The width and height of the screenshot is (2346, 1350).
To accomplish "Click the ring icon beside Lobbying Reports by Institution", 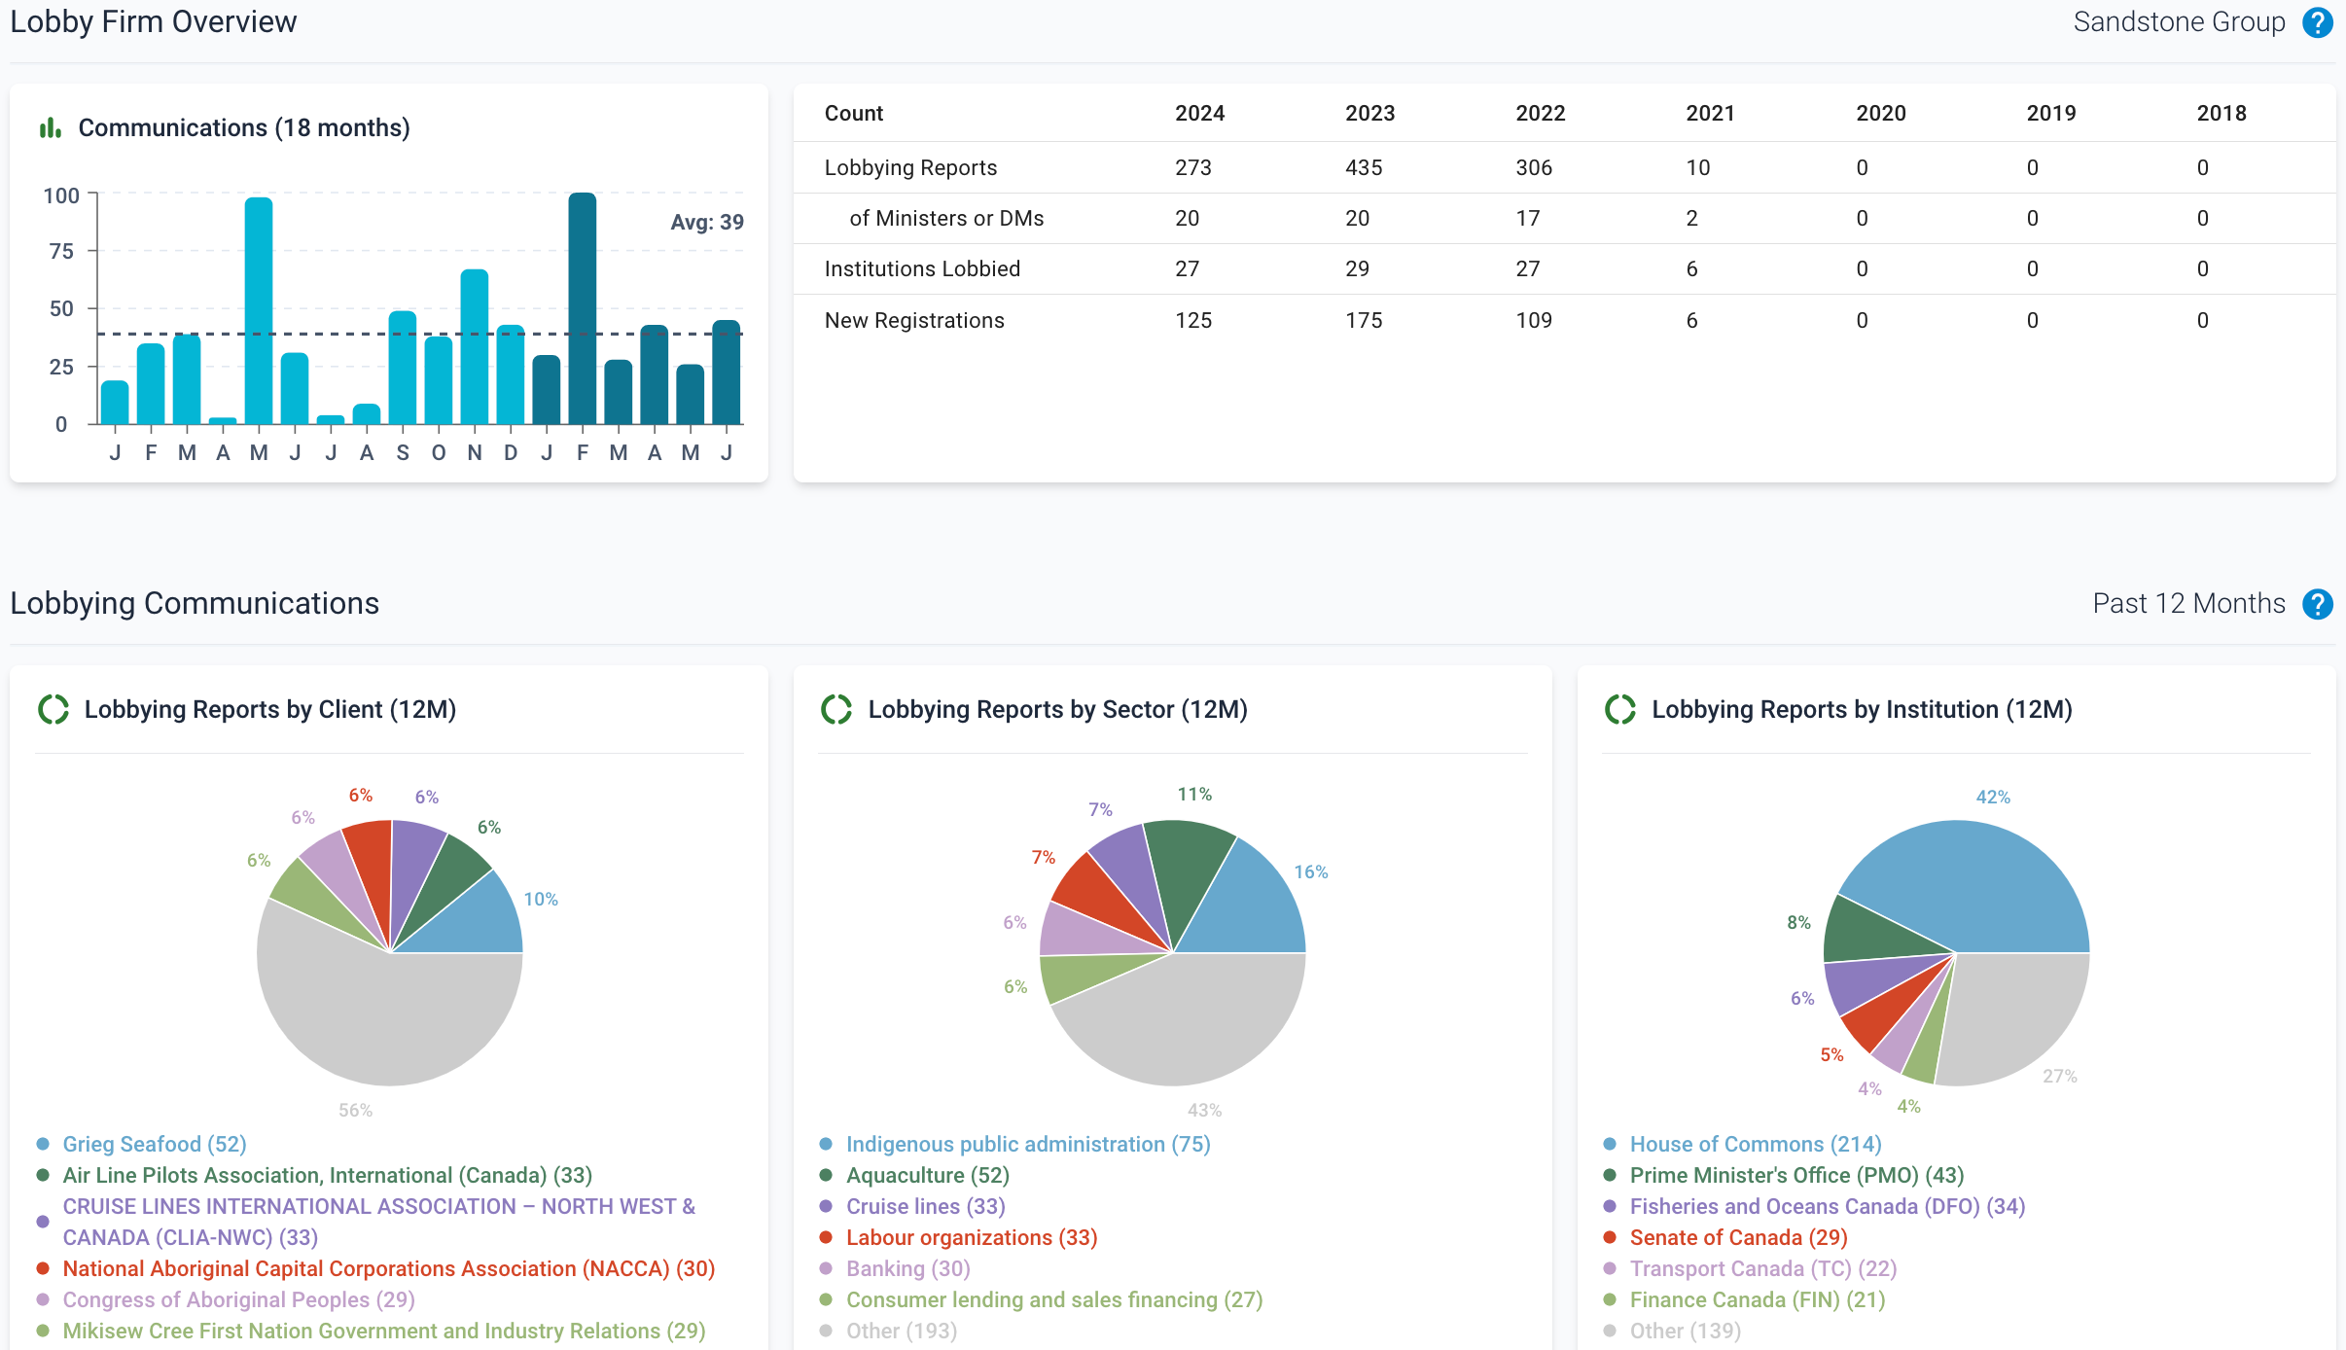I will (1620, 710).
